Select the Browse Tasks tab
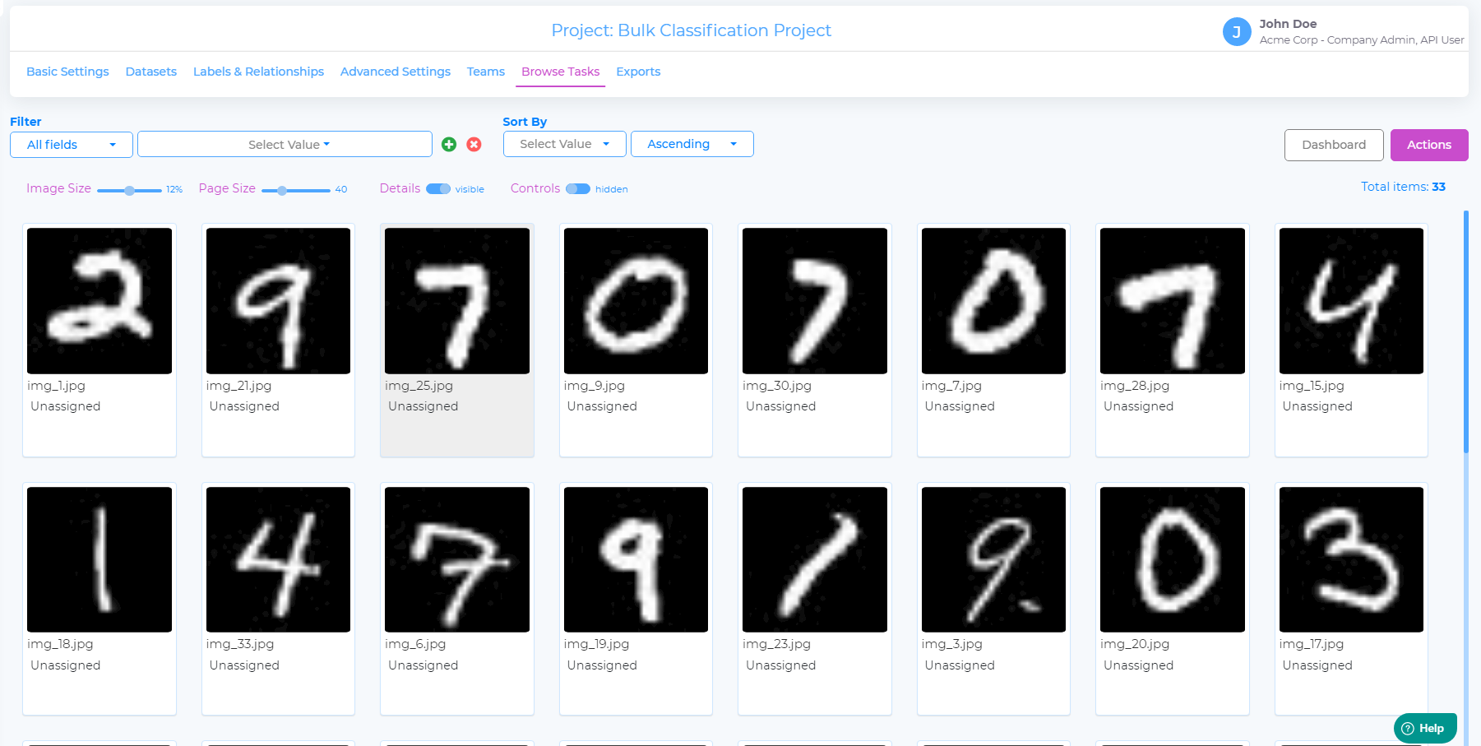This screenshot has height=746, width=1481. click(561, 72)
